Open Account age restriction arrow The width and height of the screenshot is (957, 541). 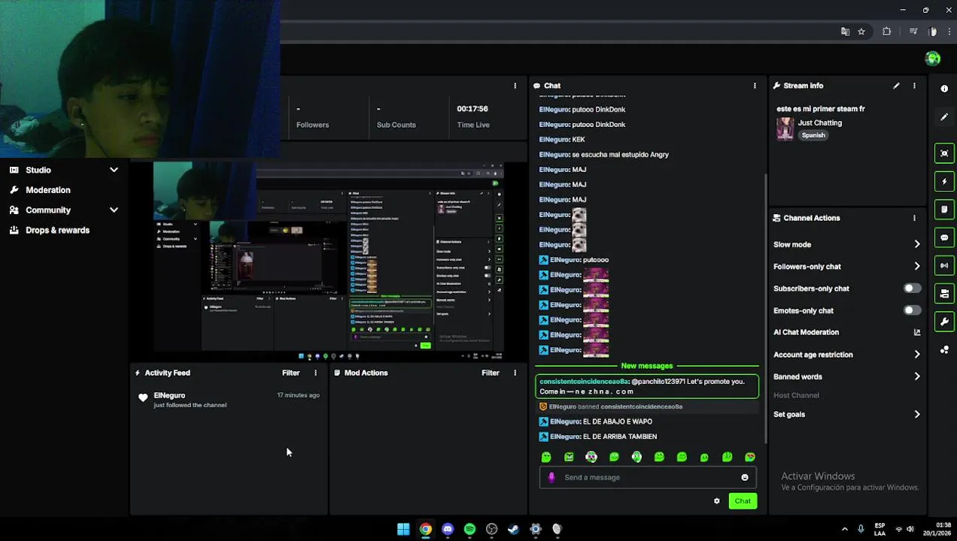(916, 355)
